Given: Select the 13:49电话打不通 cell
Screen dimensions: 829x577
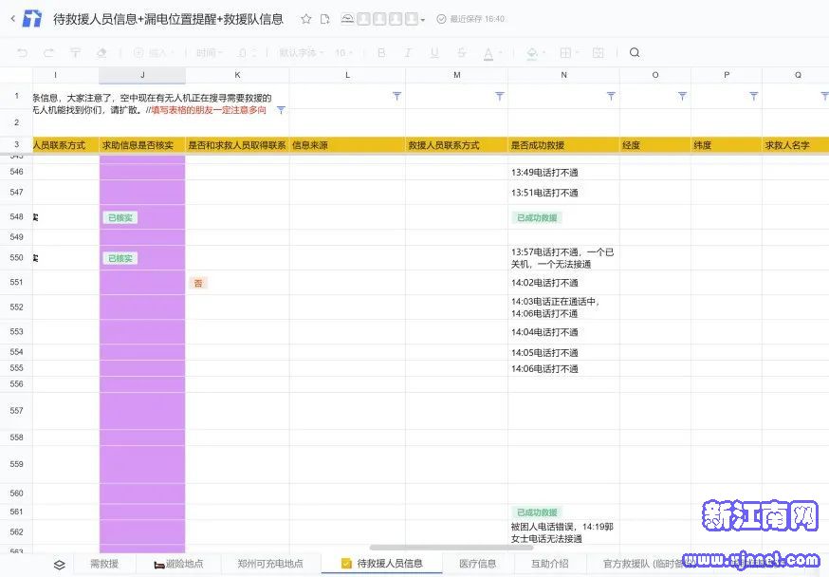Looking at the screenshot, I should pyautogui.click(x=563, y=173).
